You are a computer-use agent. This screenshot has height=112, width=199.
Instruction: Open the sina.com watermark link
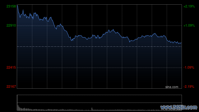[172, 87]
